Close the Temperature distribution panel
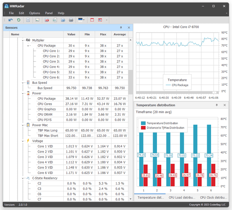 click(x=225, y=105)
